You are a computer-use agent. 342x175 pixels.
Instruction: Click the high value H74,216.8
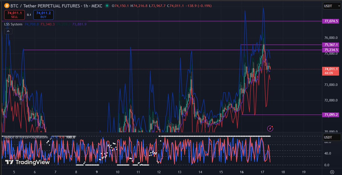[139, 6]
